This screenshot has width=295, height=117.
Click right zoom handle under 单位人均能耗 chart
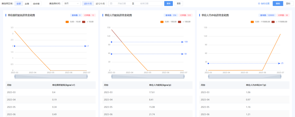(184, 76)
